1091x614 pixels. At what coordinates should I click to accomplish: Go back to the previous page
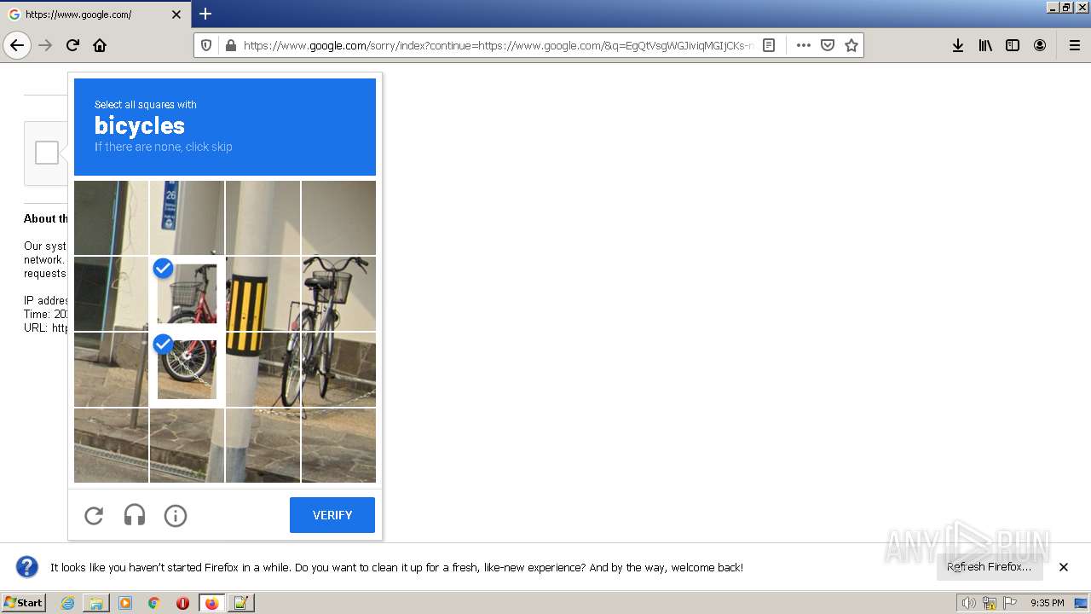(17, 45)
